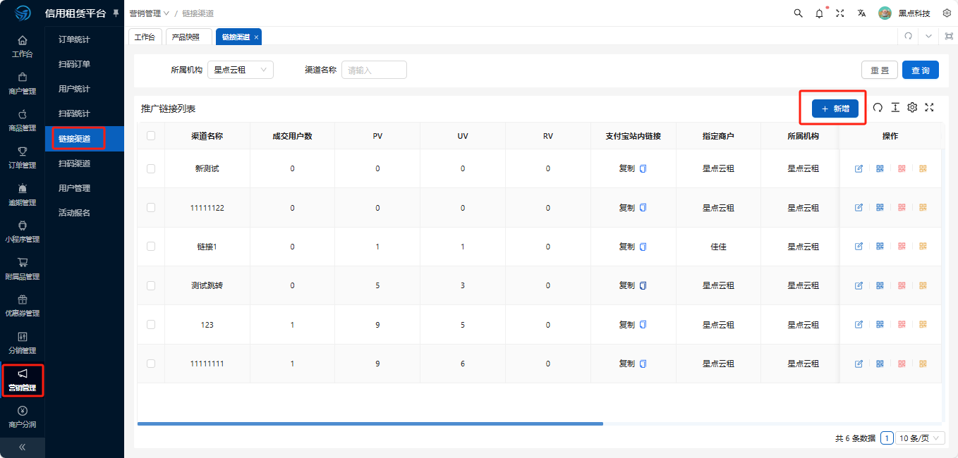Viewport: 958px width, 458px height.
Task: Click the 新增 button
Action: tap(835, 109)
